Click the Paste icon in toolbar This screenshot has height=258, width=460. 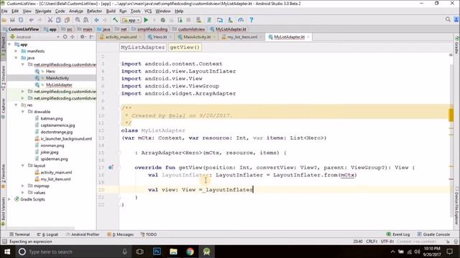[x=67, y=20]
